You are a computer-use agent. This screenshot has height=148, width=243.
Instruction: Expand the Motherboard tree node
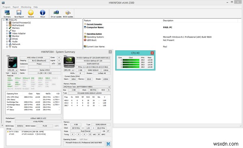(7, 25)
